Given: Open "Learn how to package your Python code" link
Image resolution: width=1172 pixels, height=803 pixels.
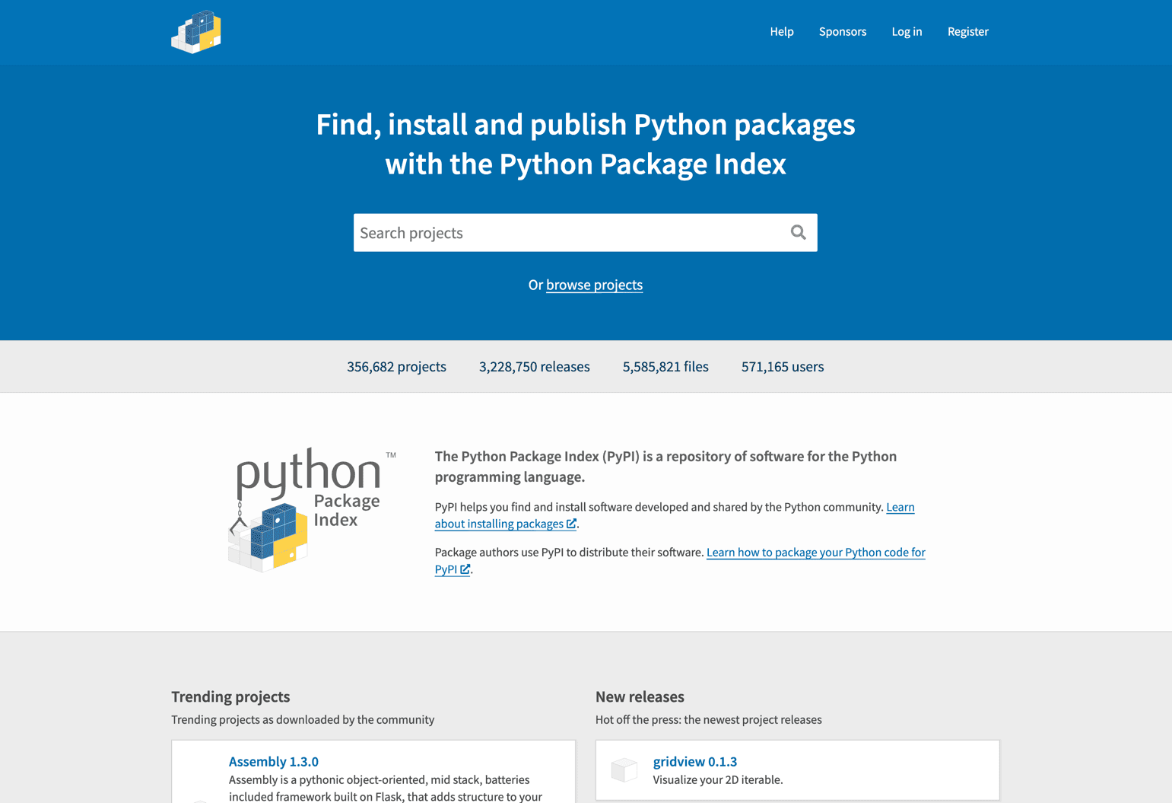Looking at the screenshot, I should click(x=815, y=553).
